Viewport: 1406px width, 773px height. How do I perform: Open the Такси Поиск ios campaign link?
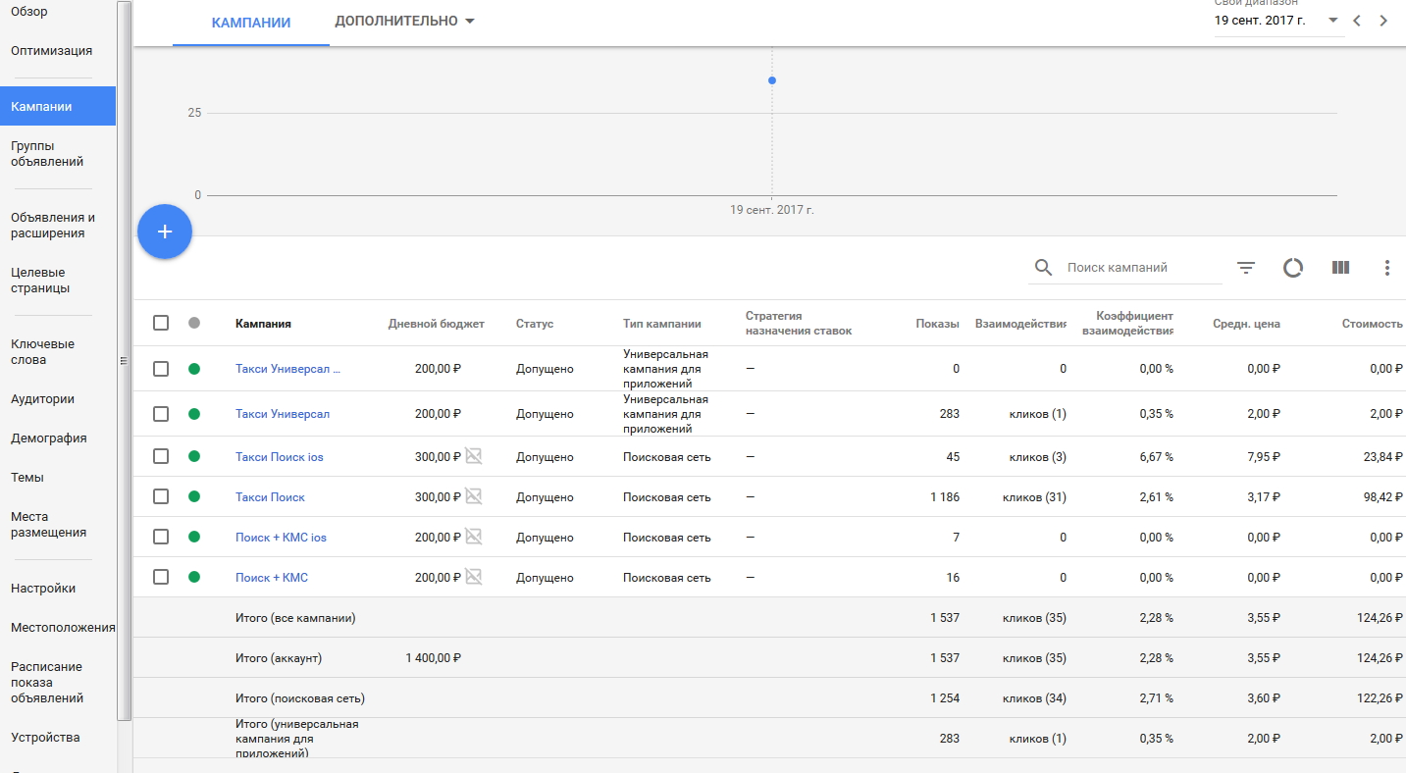point(280,457)
